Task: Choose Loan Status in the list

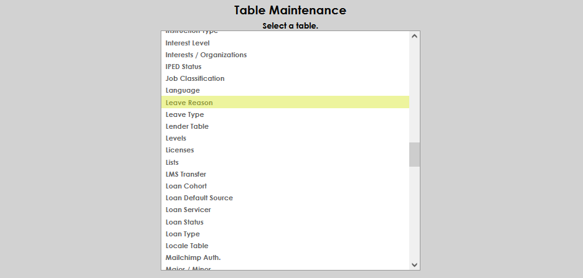Action: coord(184,222)
